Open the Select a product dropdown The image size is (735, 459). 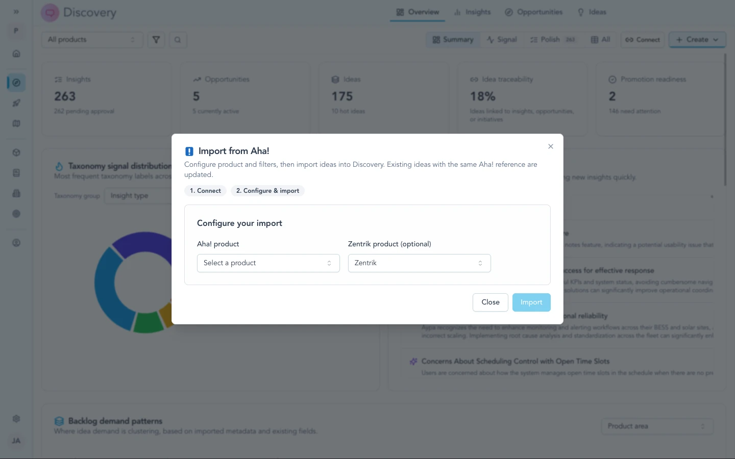tap(268, 263)
